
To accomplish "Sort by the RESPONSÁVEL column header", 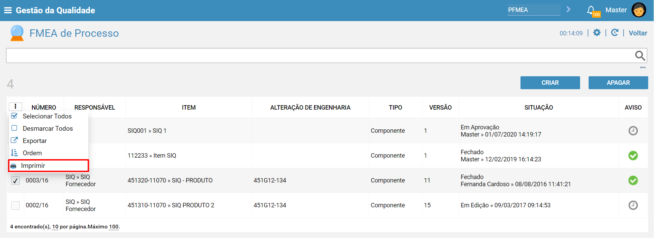I will (95, 108).
